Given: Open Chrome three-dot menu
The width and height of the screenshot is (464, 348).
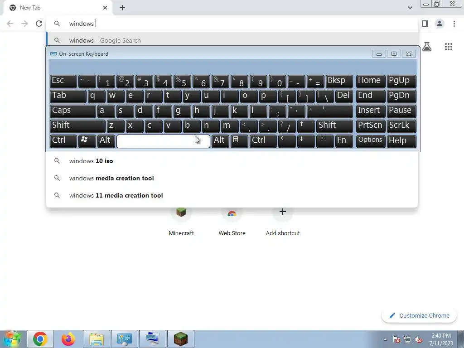Looking at the screenshot, I should pyautogui.click(x=454, y=24).
